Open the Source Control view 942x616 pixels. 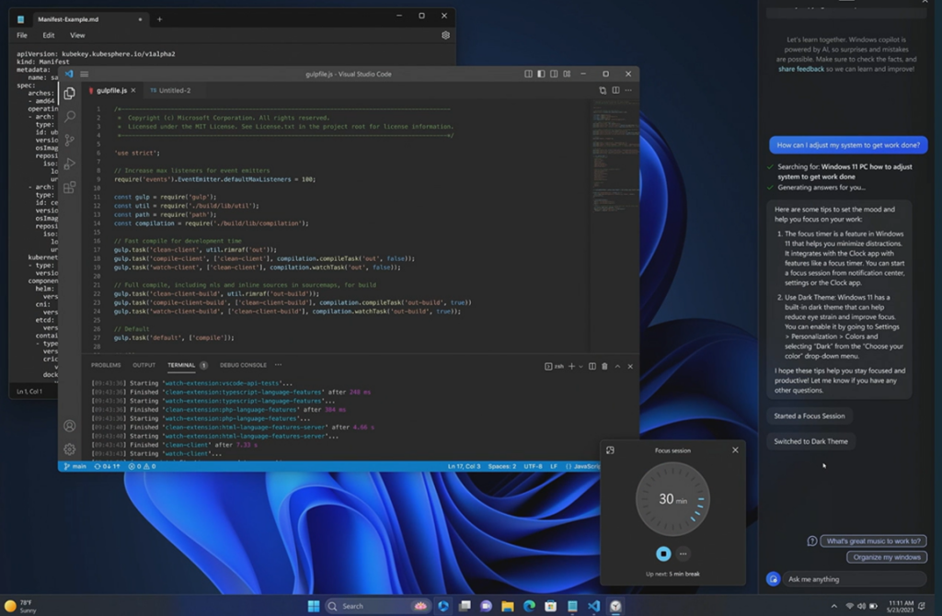tap(69, 140)
